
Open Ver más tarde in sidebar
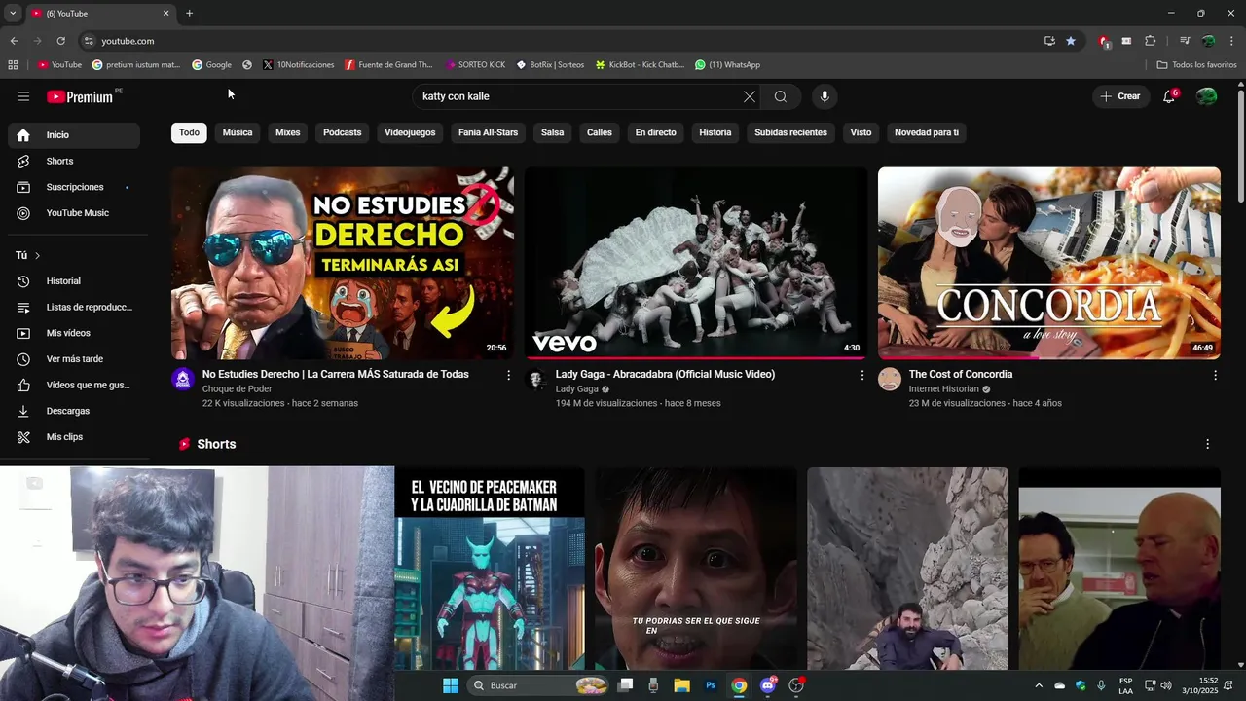tap(74, 359)
